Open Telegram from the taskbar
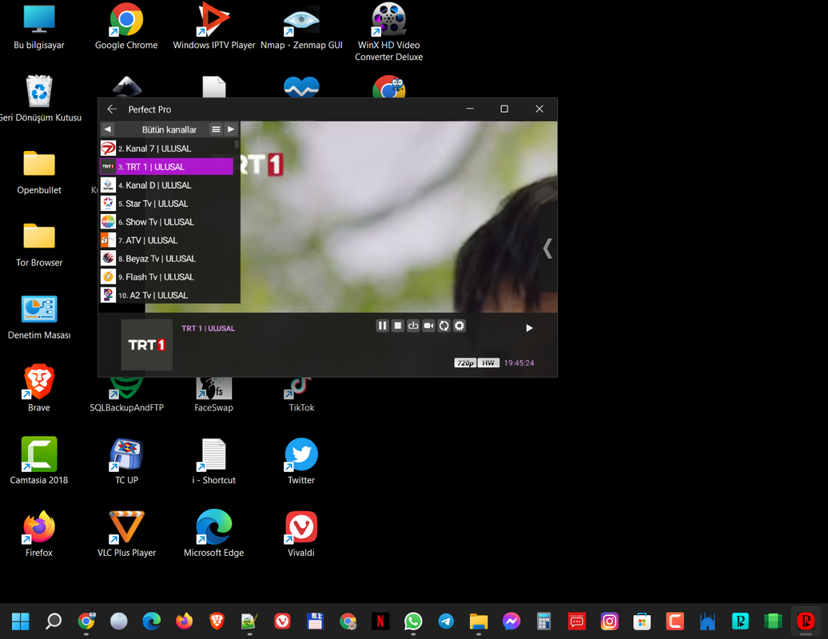This screenshot has width=828, height=639. tap(446, 621)
